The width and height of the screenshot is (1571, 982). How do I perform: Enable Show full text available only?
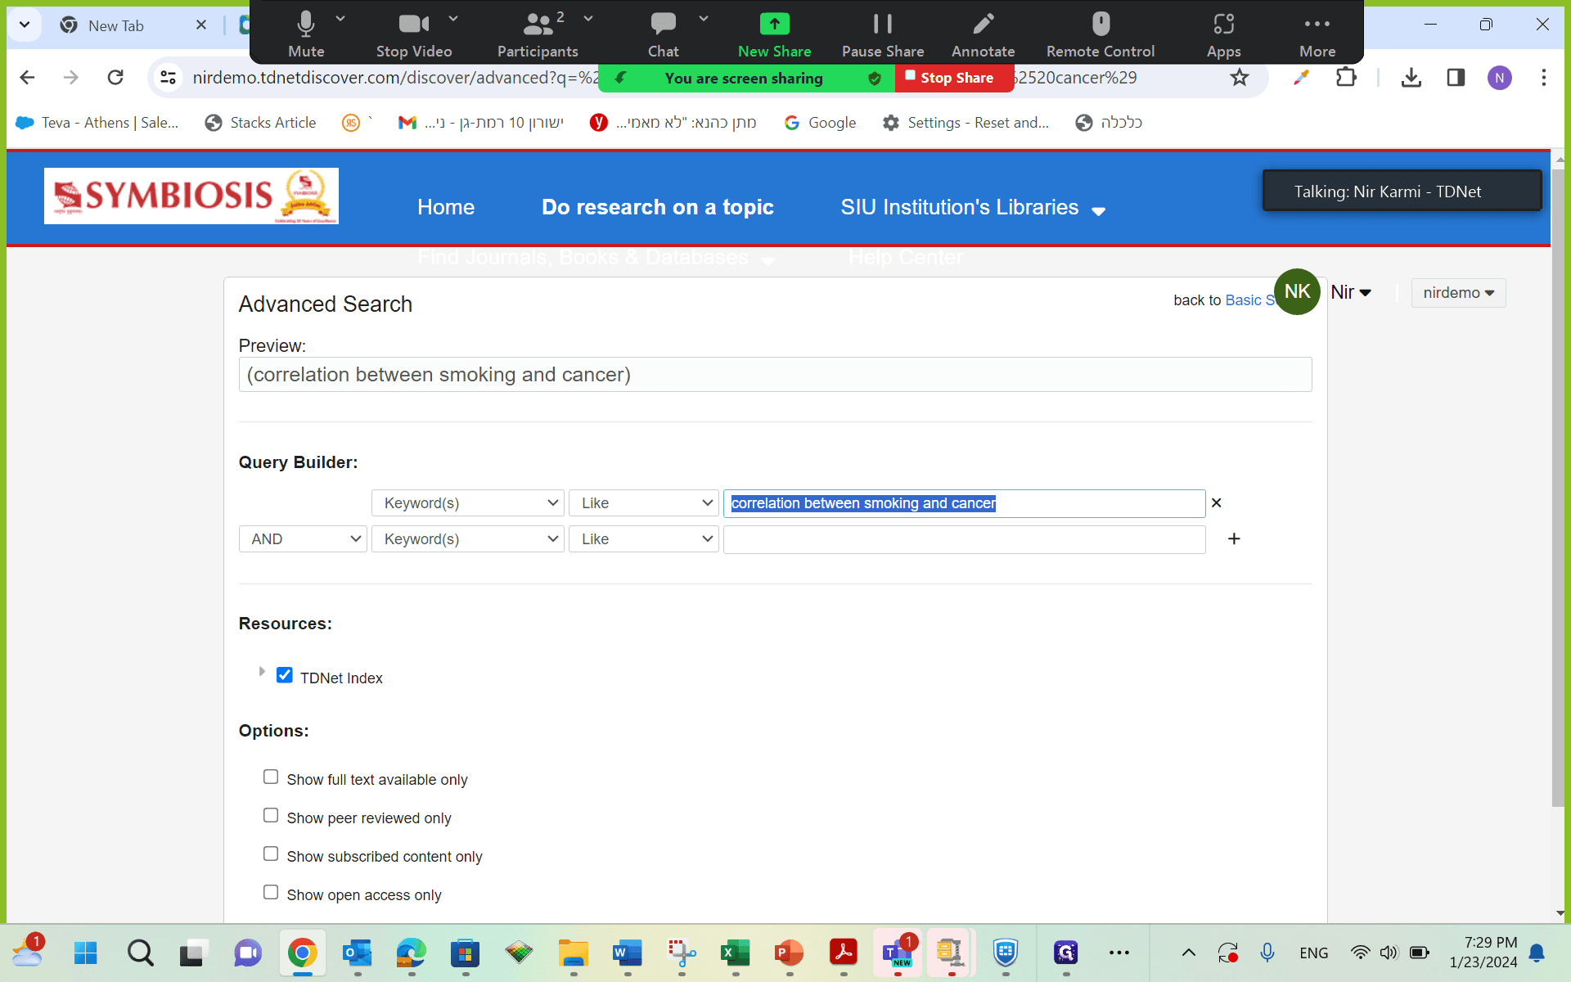[271, 777]
